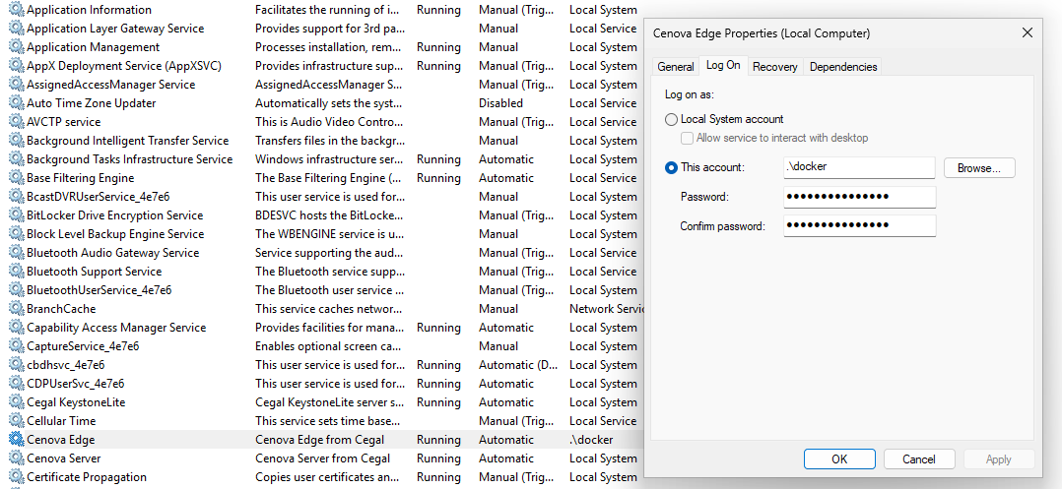Select the AVCTP service name

click(x=64, y=122)
